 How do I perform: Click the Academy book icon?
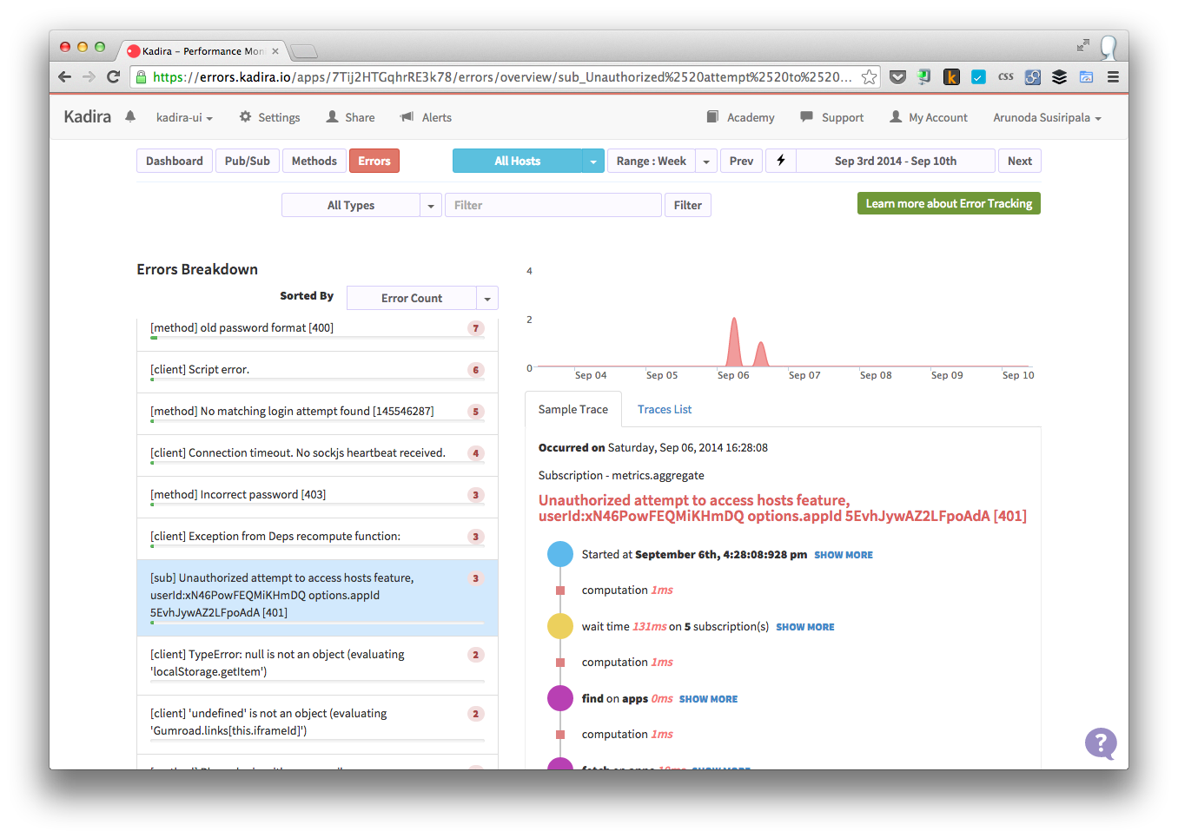click(712, 116)
